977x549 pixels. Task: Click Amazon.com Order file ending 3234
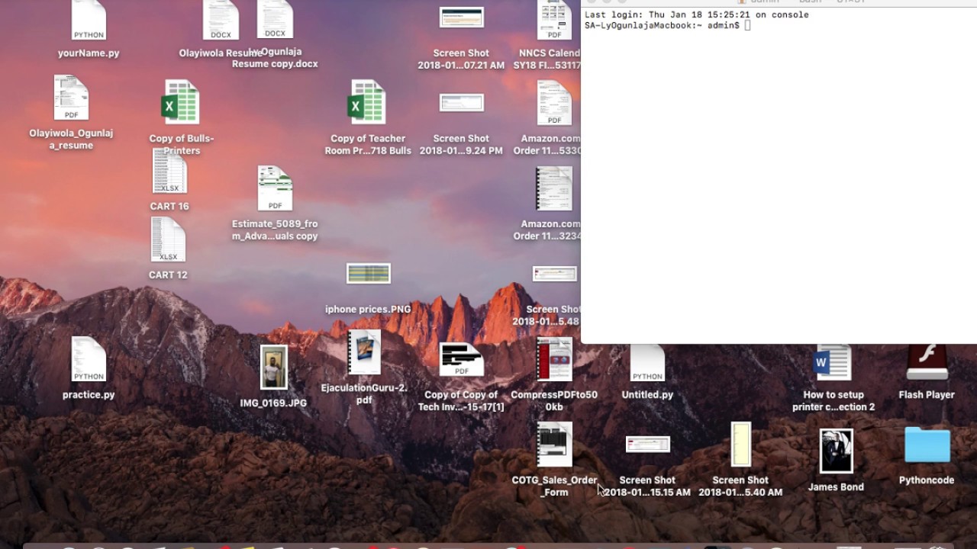pos(554,188)
